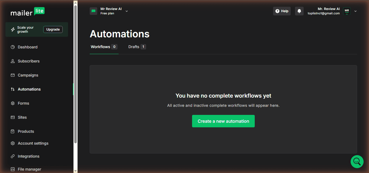Image resolution: width=369 pixels, height=173 pixels.
Task: Click the Dashboard clock icon
Action: point(13,47)
